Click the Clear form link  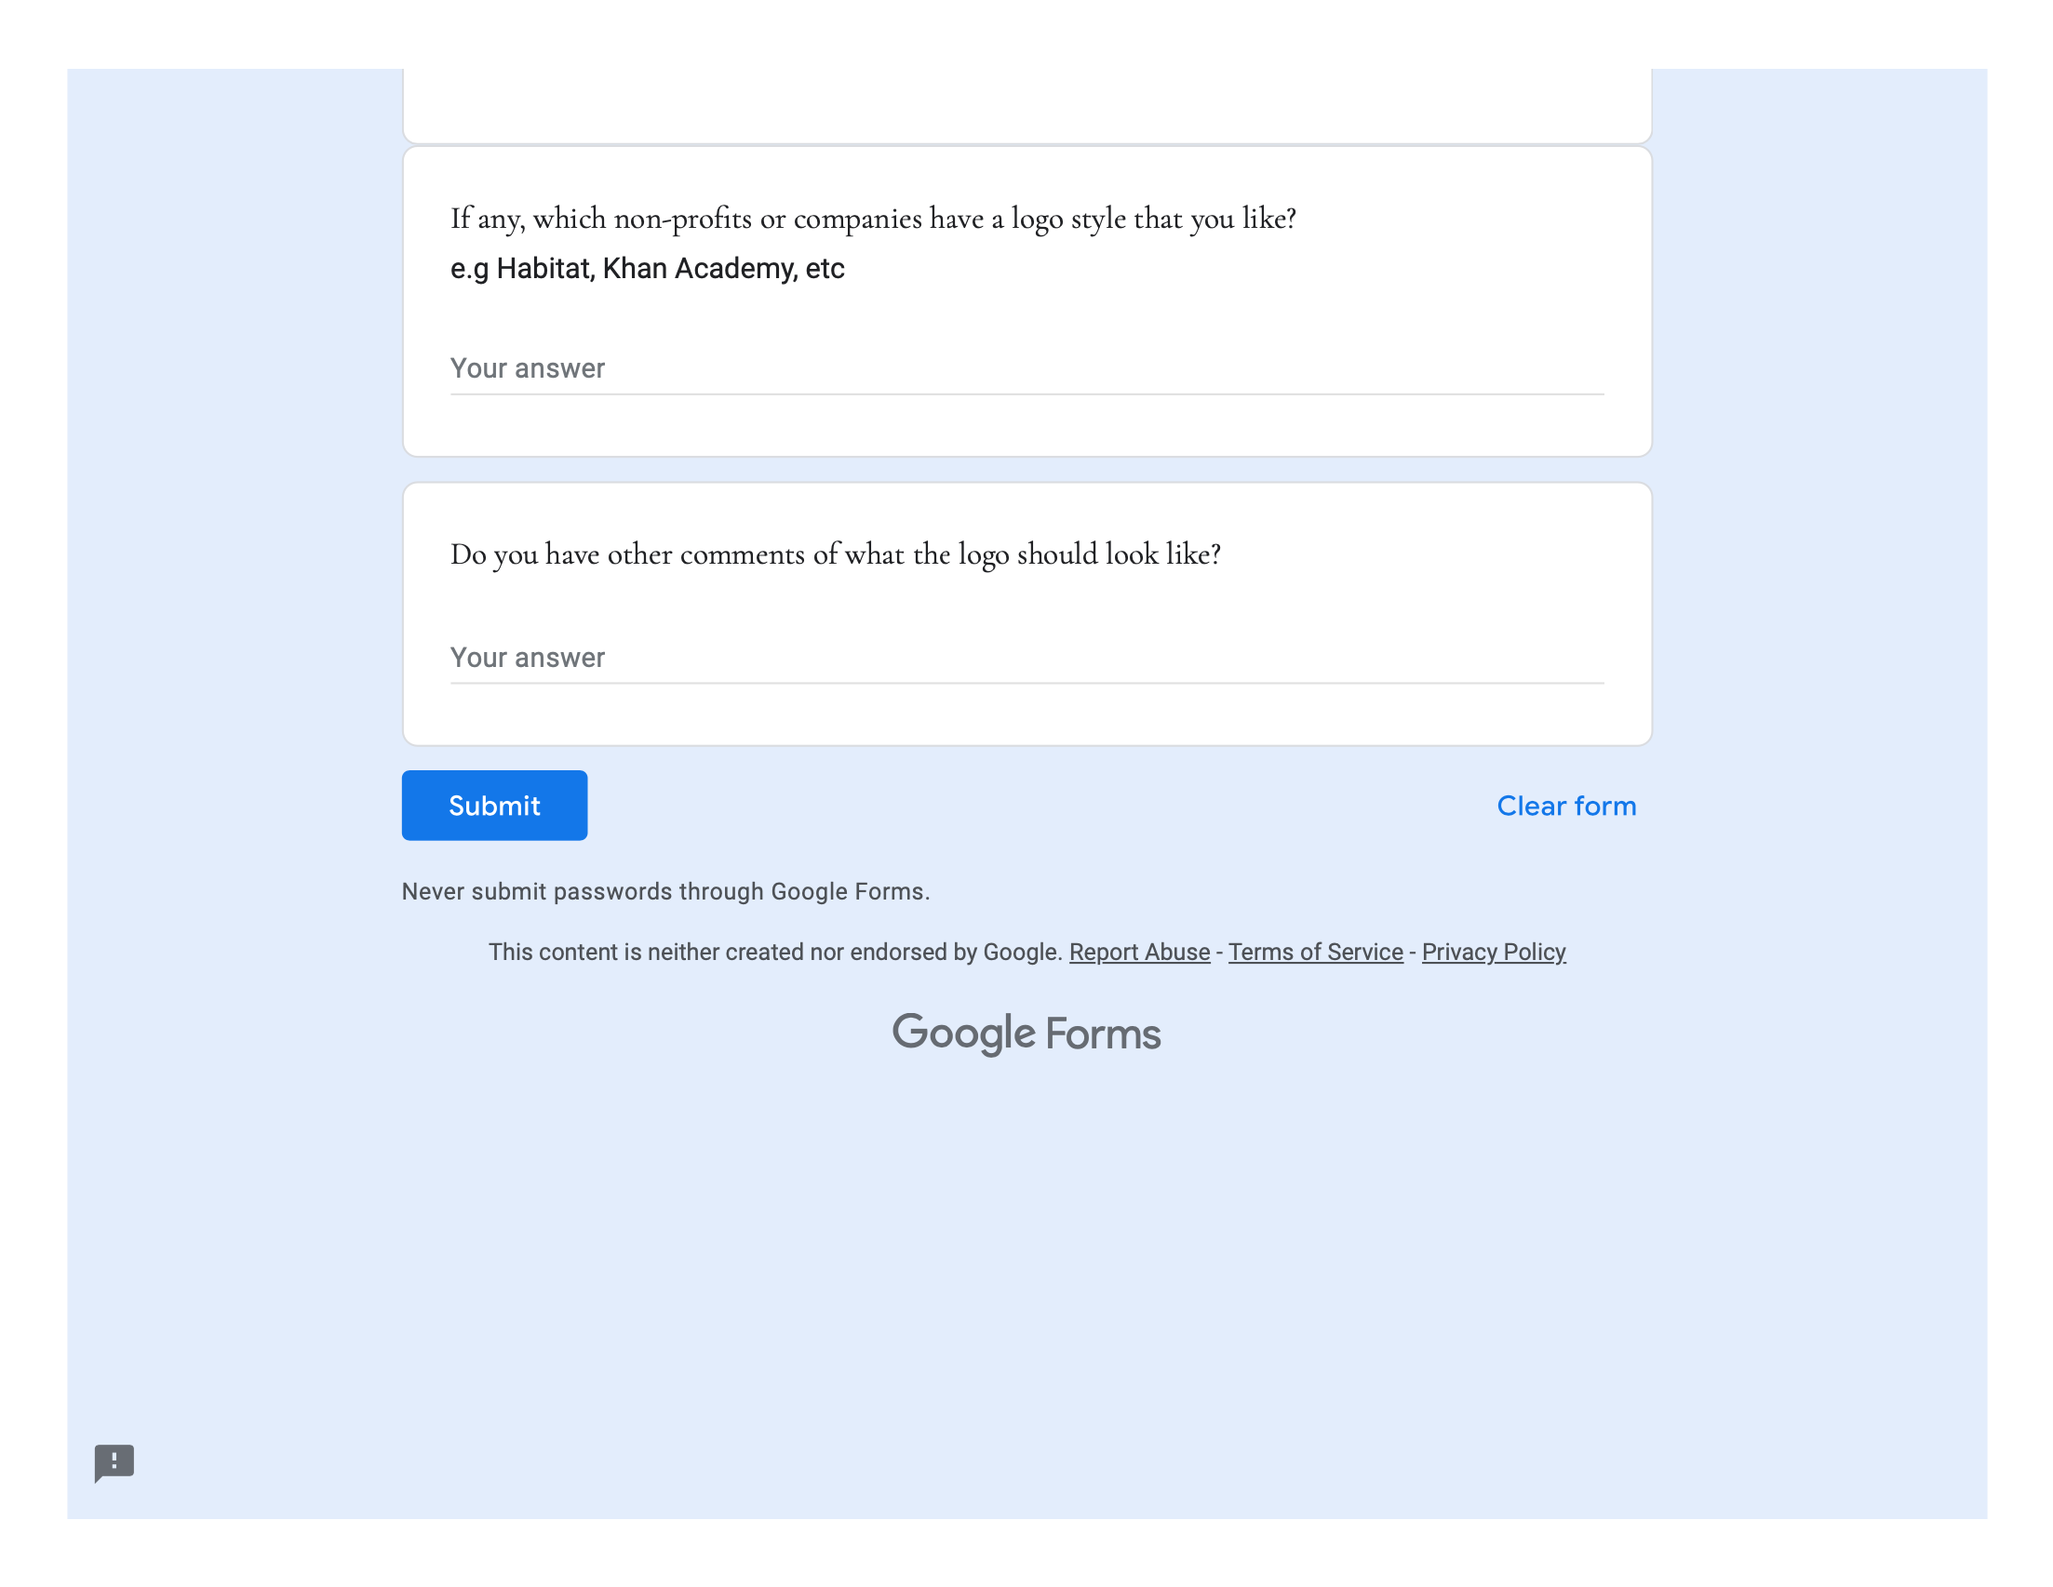click(x=1566, y=806)
